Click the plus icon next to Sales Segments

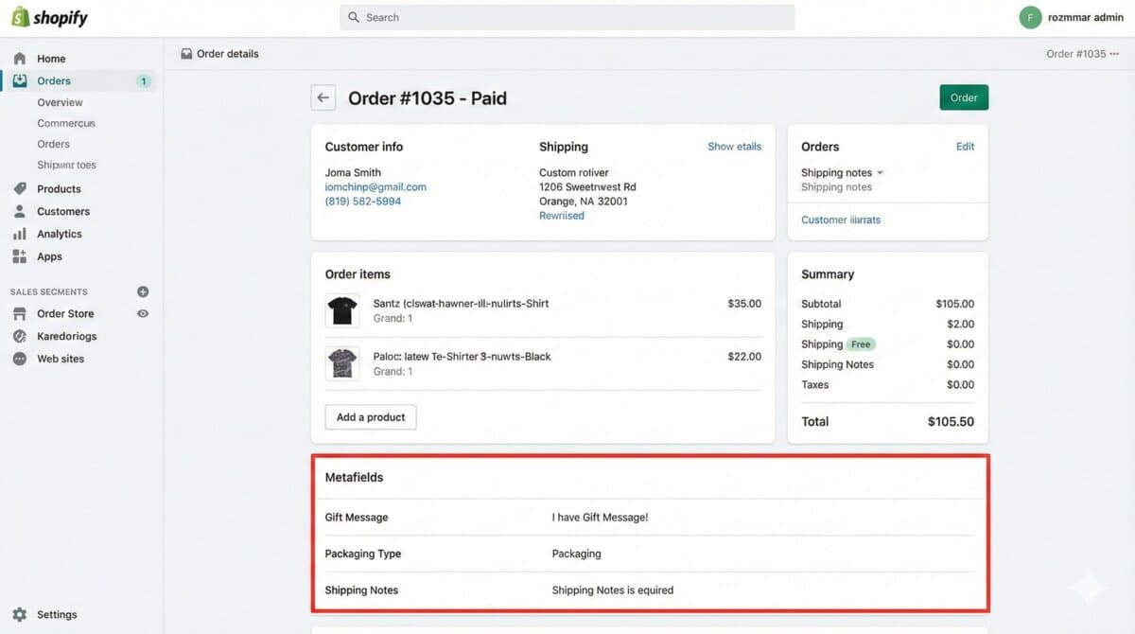(143, 291)
